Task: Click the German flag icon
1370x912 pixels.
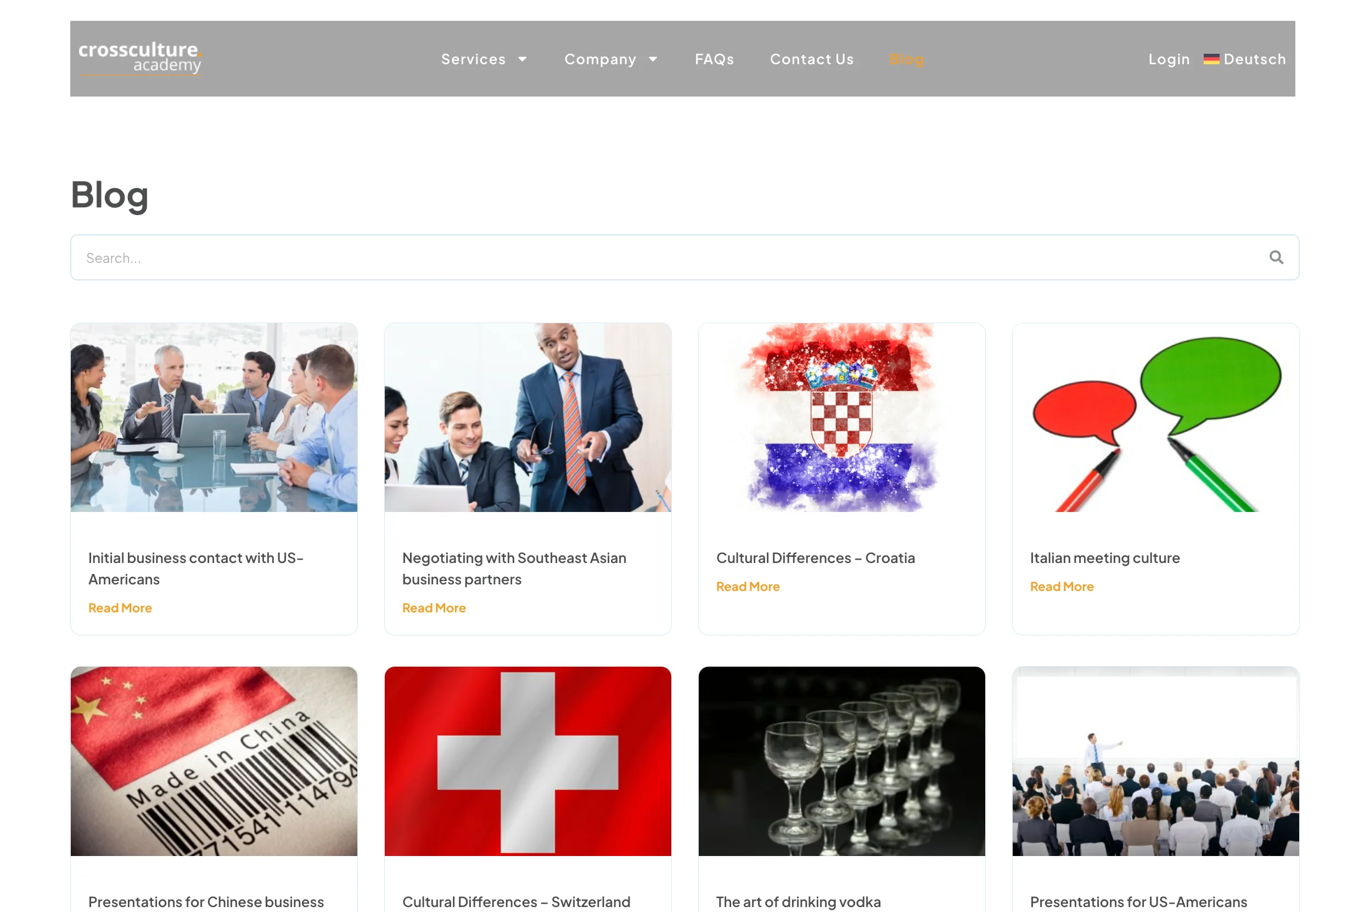Action: (1211, 59)
